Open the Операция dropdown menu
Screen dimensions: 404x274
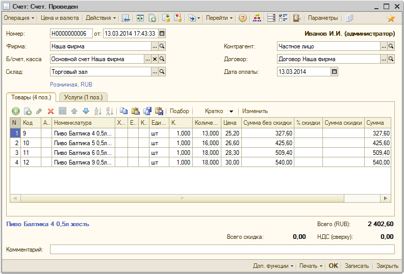tap(19, 18)
